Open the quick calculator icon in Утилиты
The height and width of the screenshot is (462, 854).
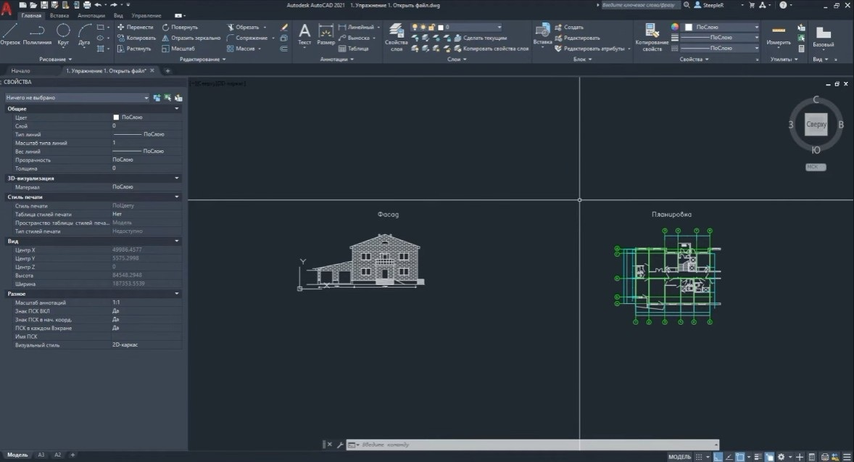(x=801, y=49)
